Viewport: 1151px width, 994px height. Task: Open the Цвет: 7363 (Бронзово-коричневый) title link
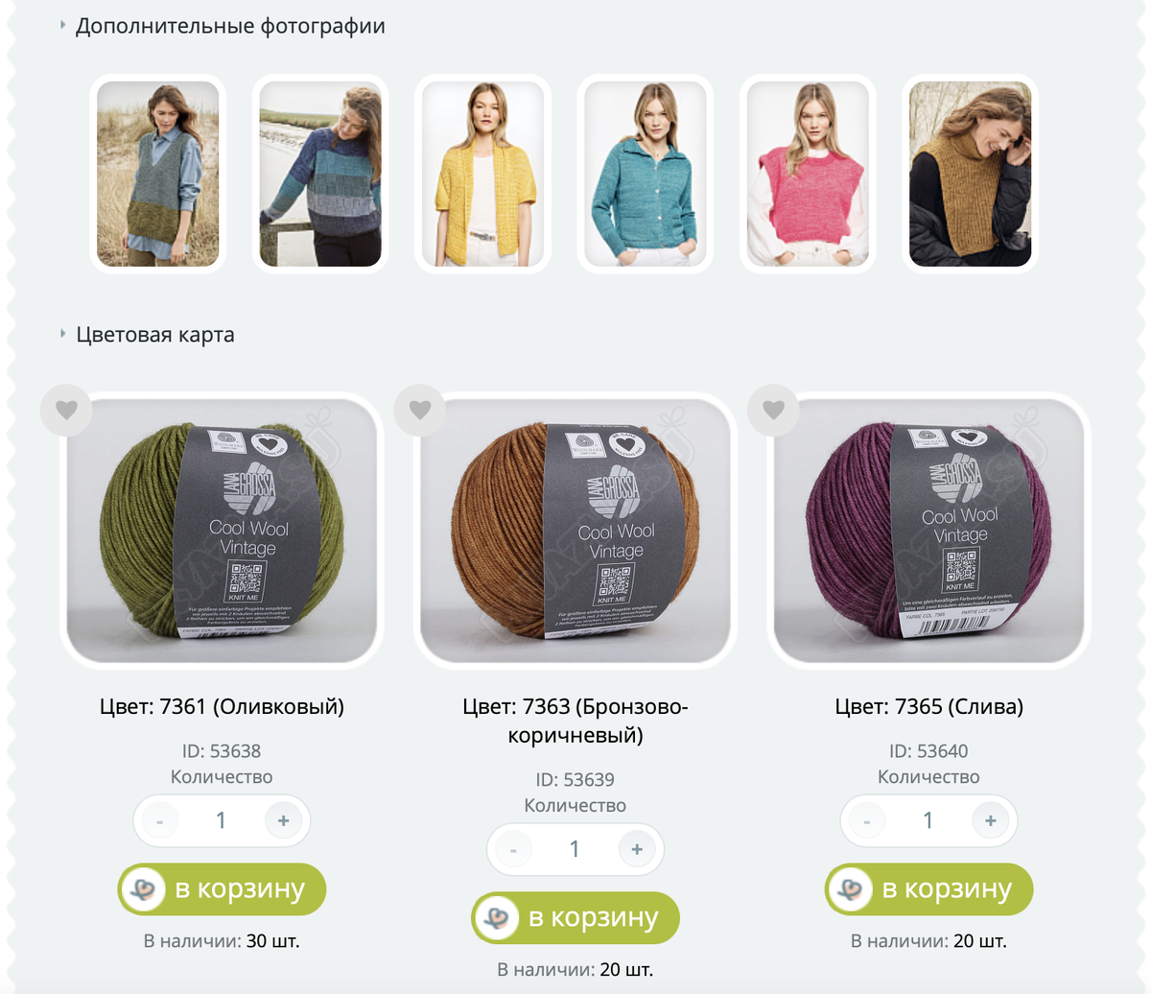575,721
